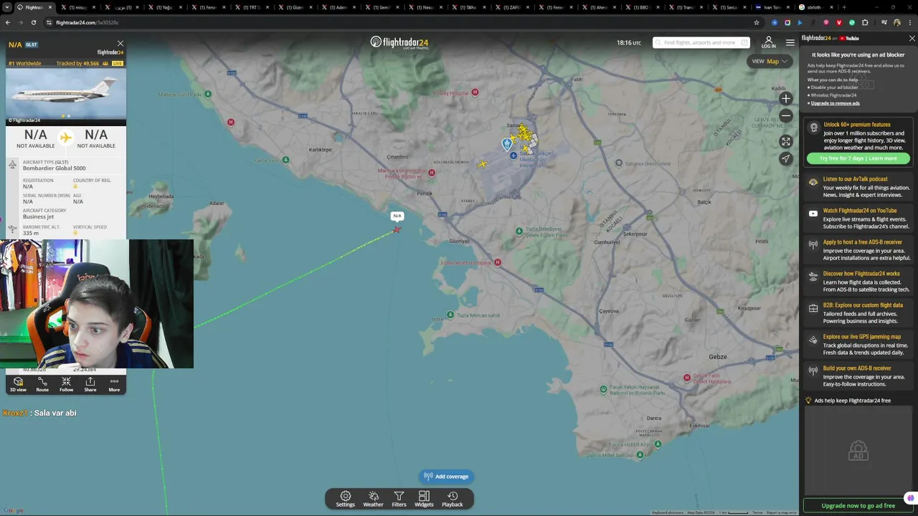Zoom out on the map
The image size is (918, 516).
[786, 115]
